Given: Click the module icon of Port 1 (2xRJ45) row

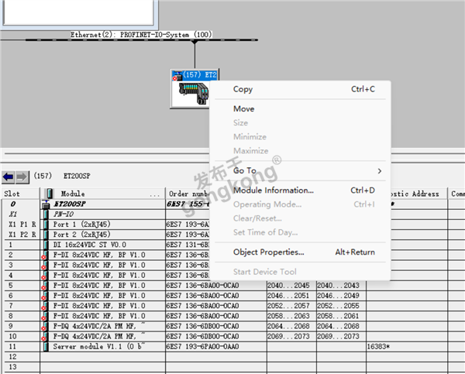Looking at the screenshot, I should coord(46,225).
